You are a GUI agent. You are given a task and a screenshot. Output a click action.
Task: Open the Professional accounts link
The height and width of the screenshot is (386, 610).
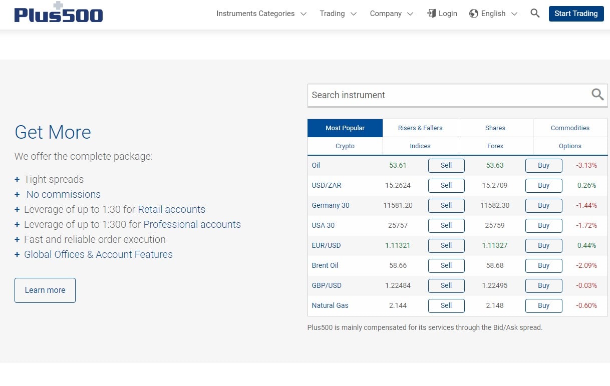click(192, 224)
